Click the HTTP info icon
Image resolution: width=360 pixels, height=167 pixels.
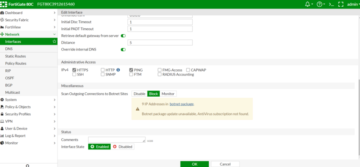click(x=118, y=70)
